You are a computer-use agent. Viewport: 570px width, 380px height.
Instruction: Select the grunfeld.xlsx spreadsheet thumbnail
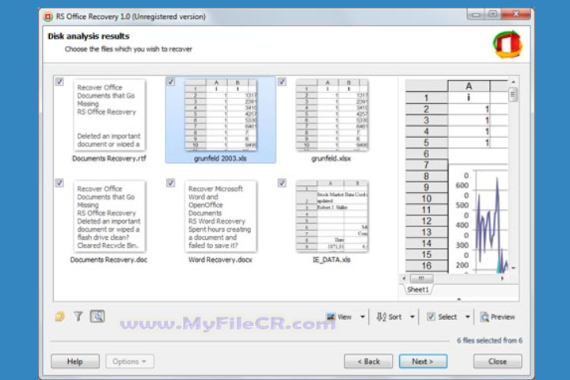point(332,115)
